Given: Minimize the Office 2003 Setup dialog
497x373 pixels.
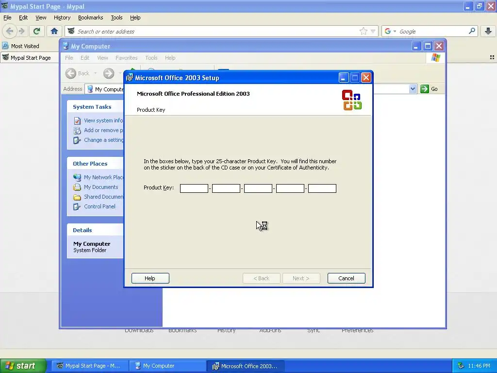Looking at the screenshot, I should tap(343, 78).
